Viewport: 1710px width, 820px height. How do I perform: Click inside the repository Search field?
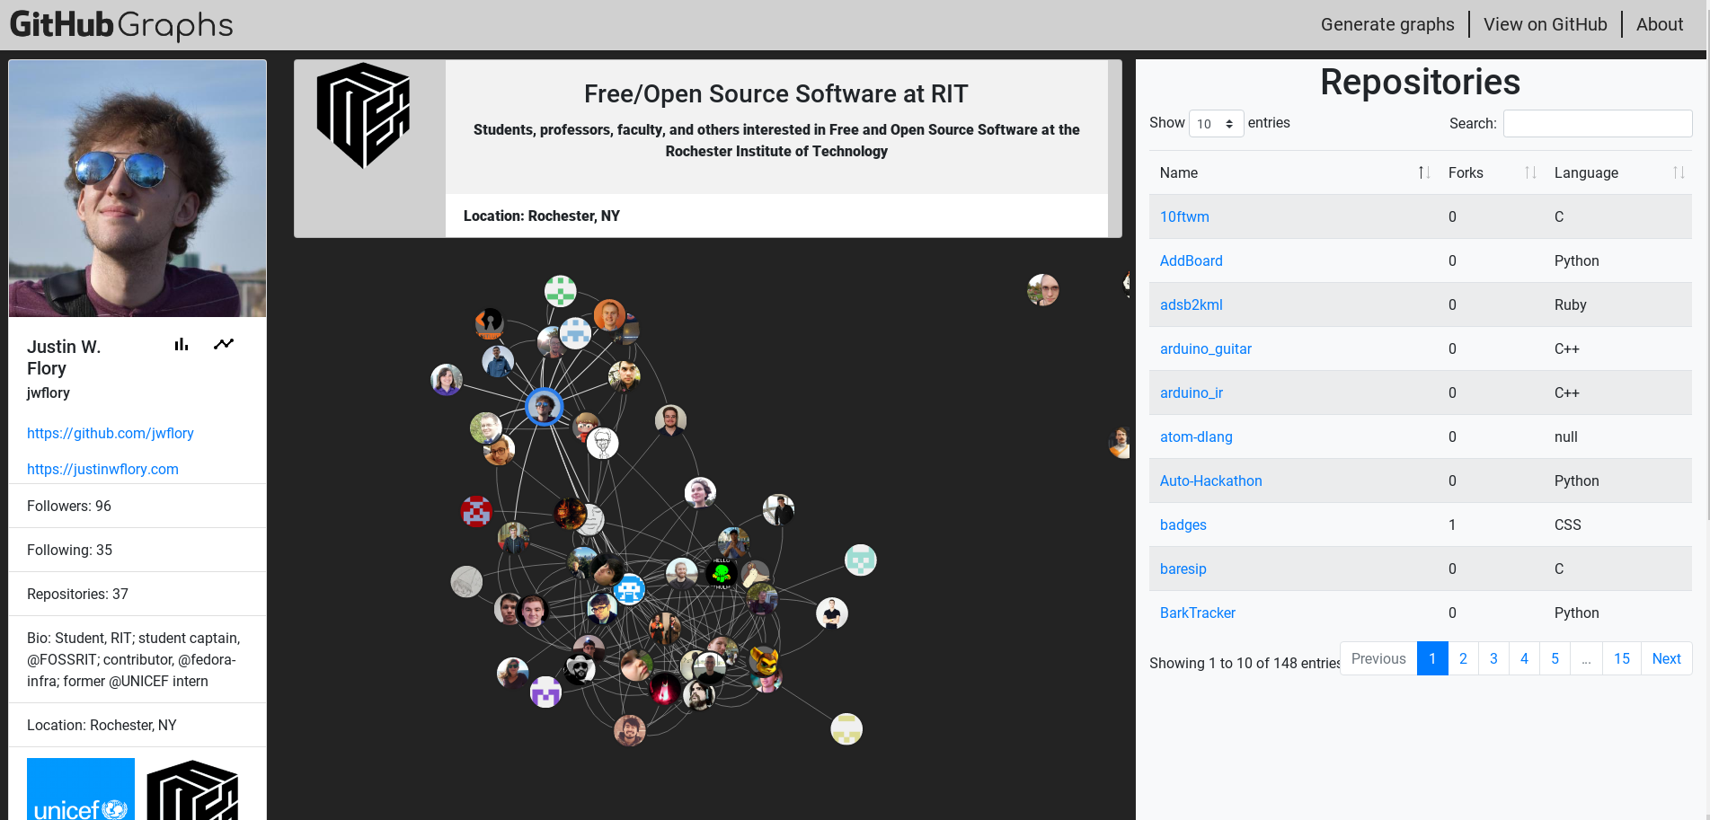1597,123
